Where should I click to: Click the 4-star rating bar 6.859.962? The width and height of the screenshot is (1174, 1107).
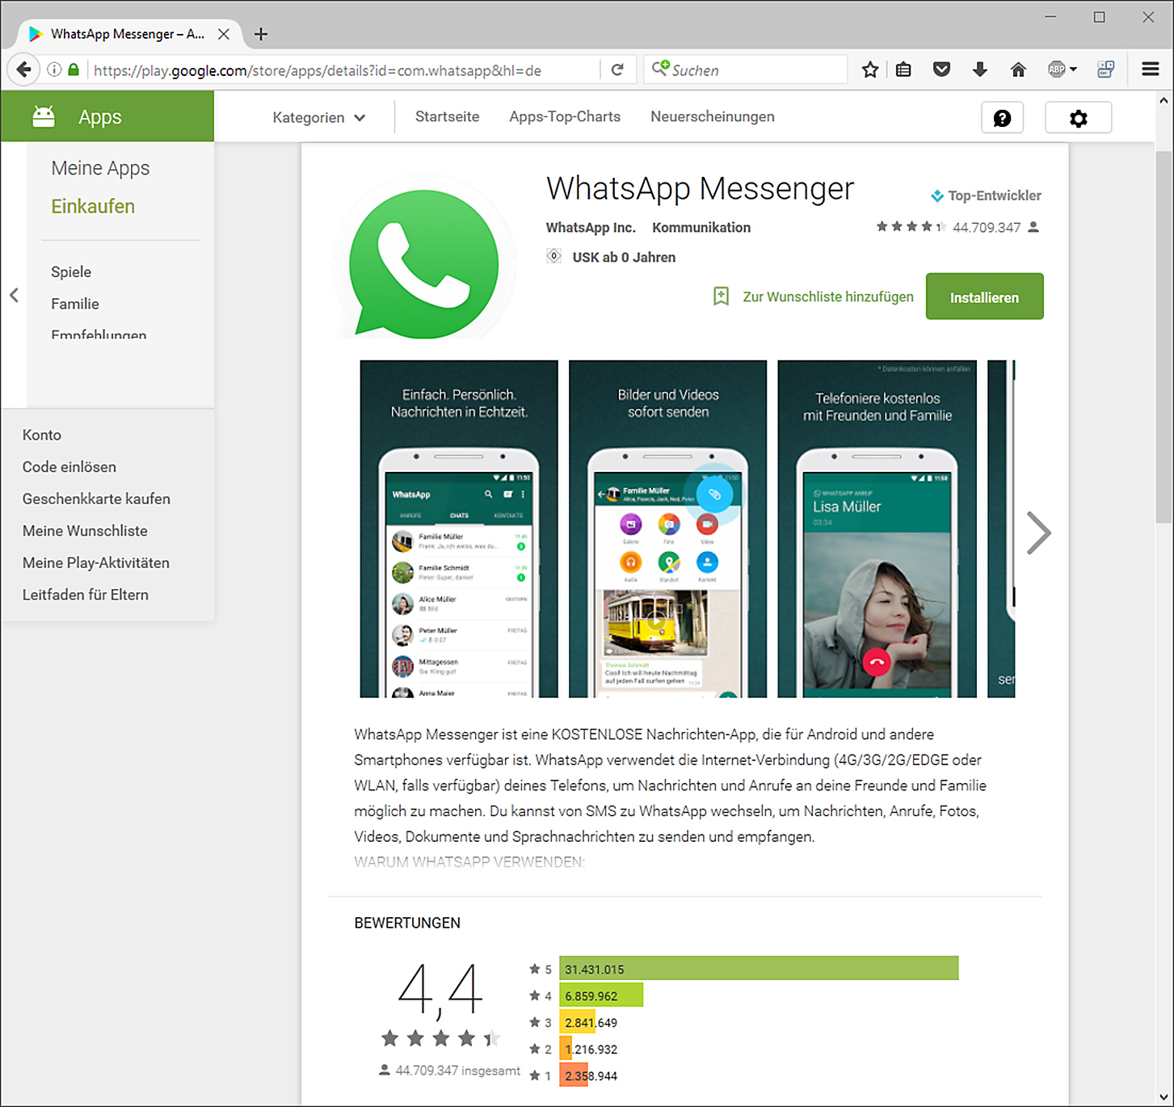pos(601,995)
